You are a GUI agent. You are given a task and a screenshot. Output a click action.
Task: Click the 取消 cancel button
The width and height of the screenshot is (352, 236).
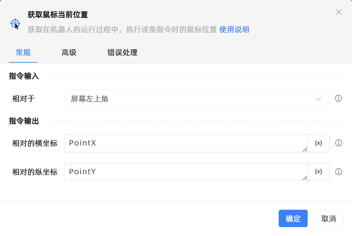click(328, 218)
